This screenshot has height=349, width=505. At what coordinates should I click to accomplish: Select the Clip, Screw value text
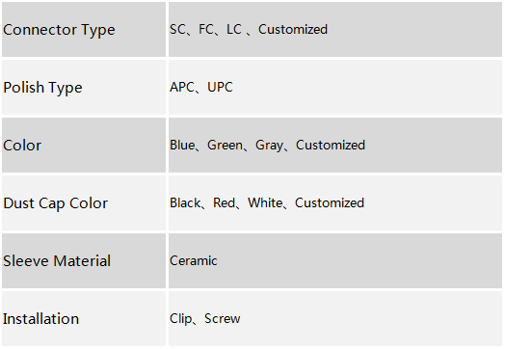coord(205,319)
